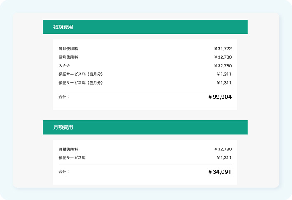The width and height of the screenshot is (292, 200).
Task: Click the 初期費用 section header
Action: 63,27
